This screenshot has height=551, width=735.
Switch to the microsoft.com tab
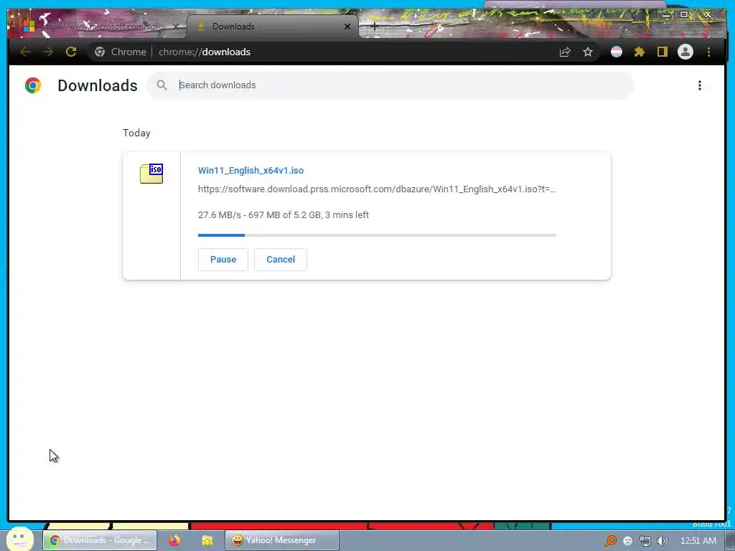point(100,27)
